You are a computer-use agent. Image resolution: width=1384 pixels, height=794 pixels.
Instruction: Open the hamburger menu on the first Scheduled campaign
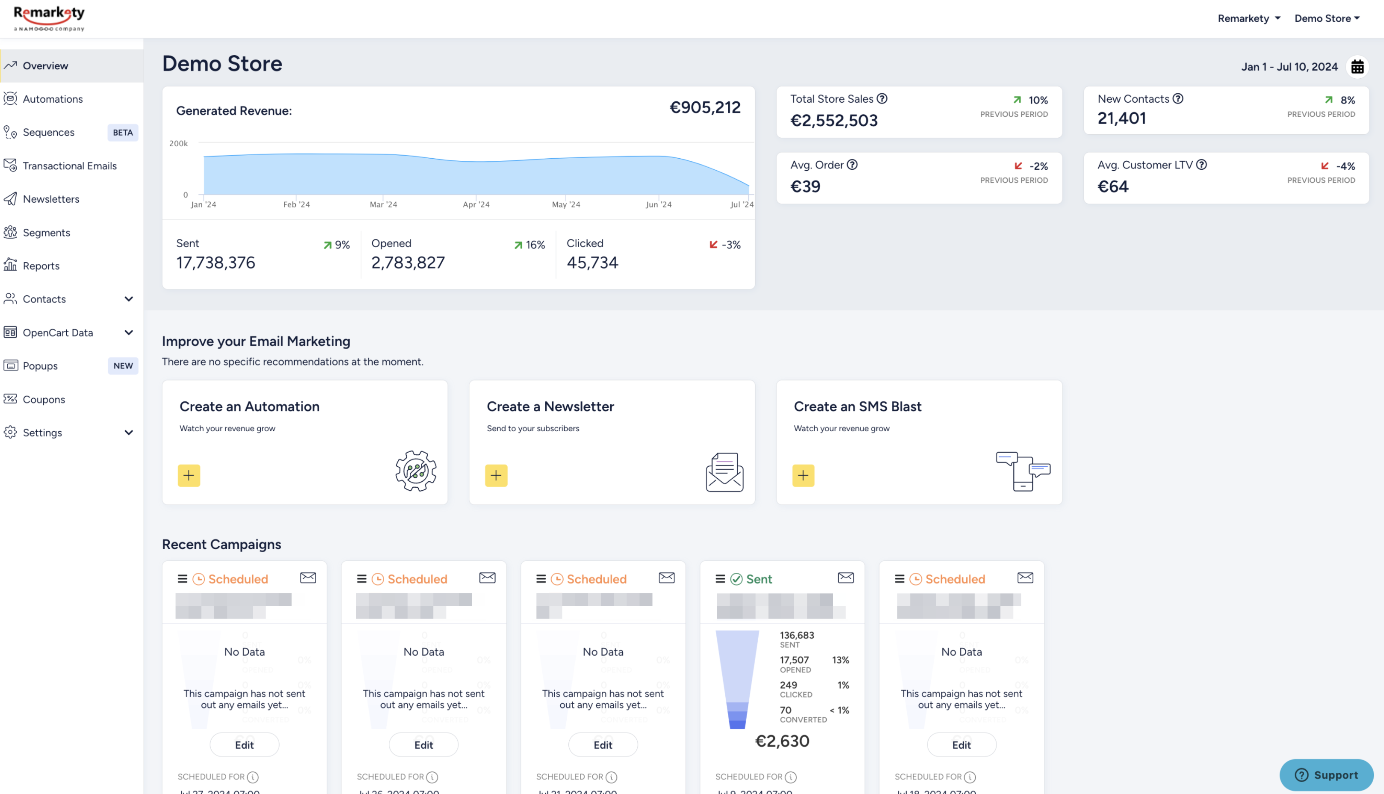(x=183, y=579)
